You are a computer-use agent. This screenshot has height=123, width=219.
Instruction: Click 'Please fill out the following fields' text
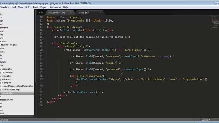pyautogui.click(x=83, y=37)
